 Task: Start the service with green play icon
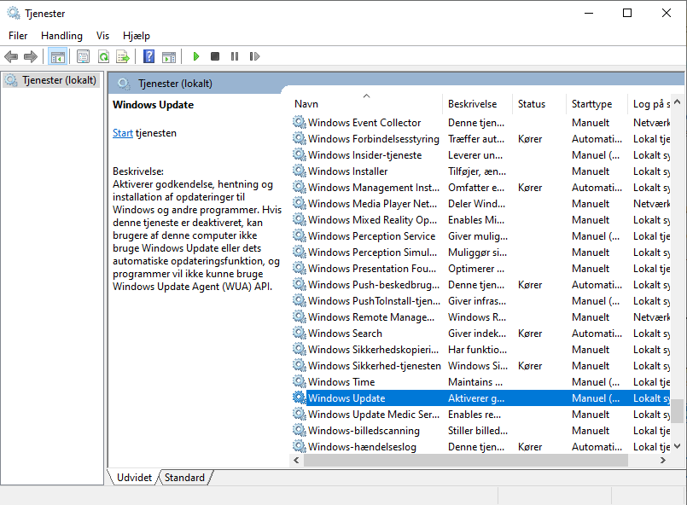click(195, 56)
